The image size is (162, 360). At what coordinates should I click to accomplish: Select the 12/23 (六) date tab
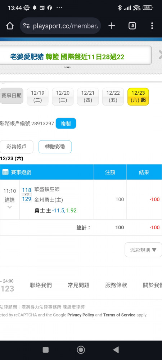click(x=138, y=96)
